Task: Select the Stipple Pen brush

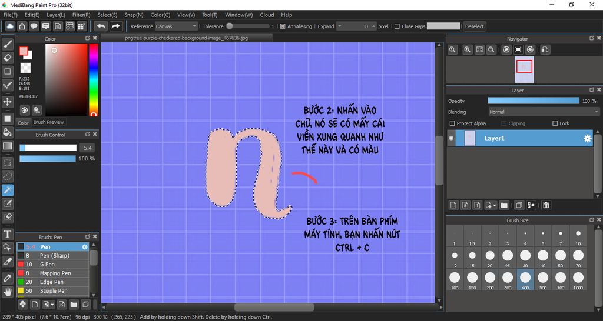Action: point(52,291)
